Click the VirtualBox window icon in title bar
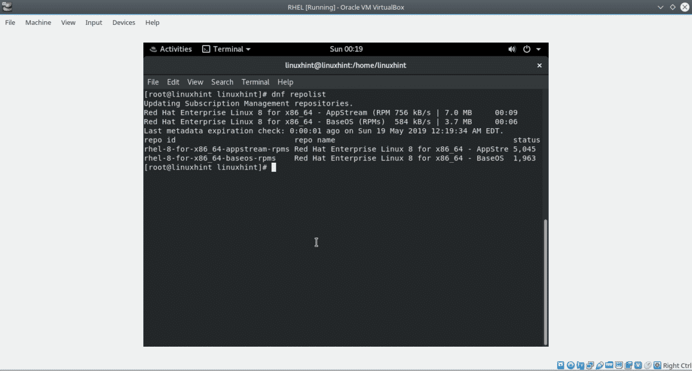 (7, 7)
